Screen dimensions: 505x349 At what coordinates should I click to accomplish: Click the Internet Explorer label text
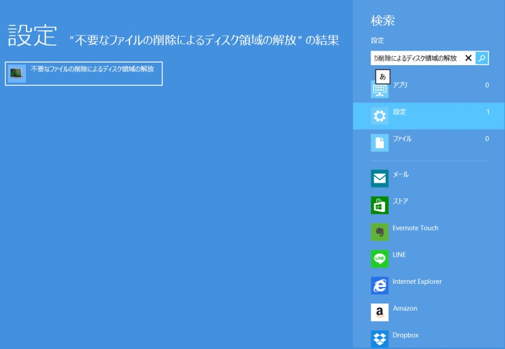click(x=417, y=281)
